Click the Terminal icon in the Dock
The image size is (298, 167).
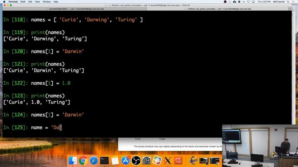[x=104, y=161]
